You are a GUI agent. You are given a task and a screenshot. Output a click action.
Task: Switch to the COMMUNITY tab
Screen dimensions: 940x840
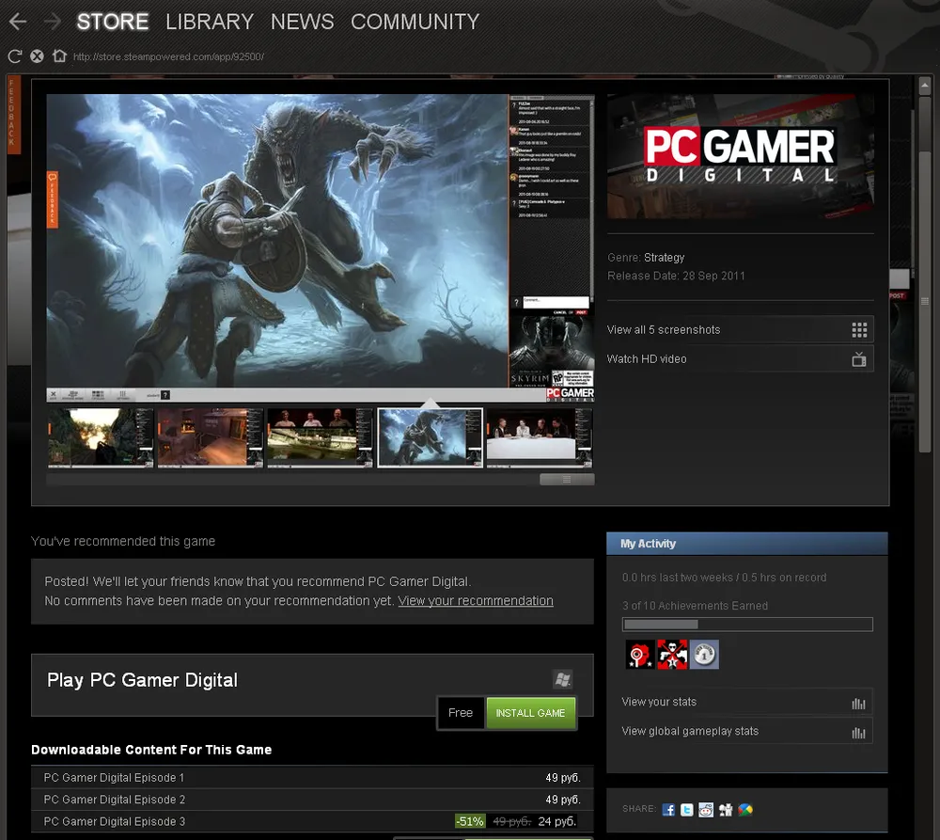coord(415,21)
